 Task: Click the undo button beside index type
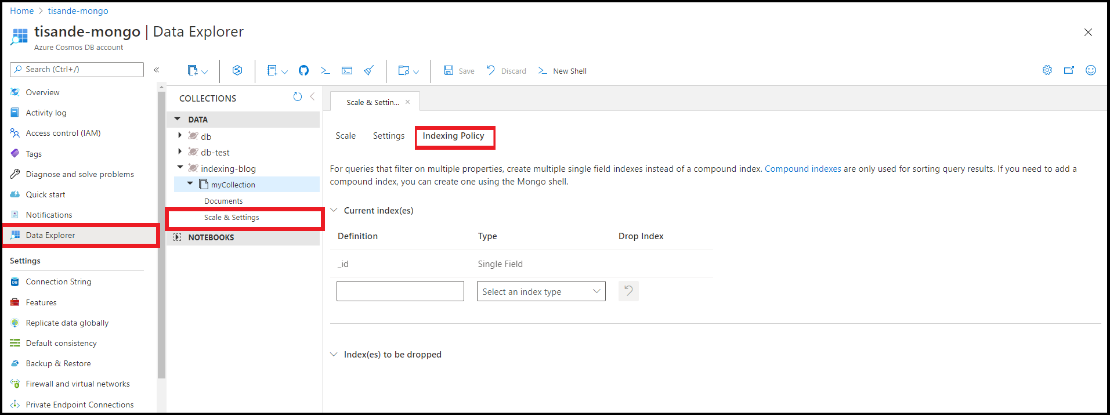[628, 291]
